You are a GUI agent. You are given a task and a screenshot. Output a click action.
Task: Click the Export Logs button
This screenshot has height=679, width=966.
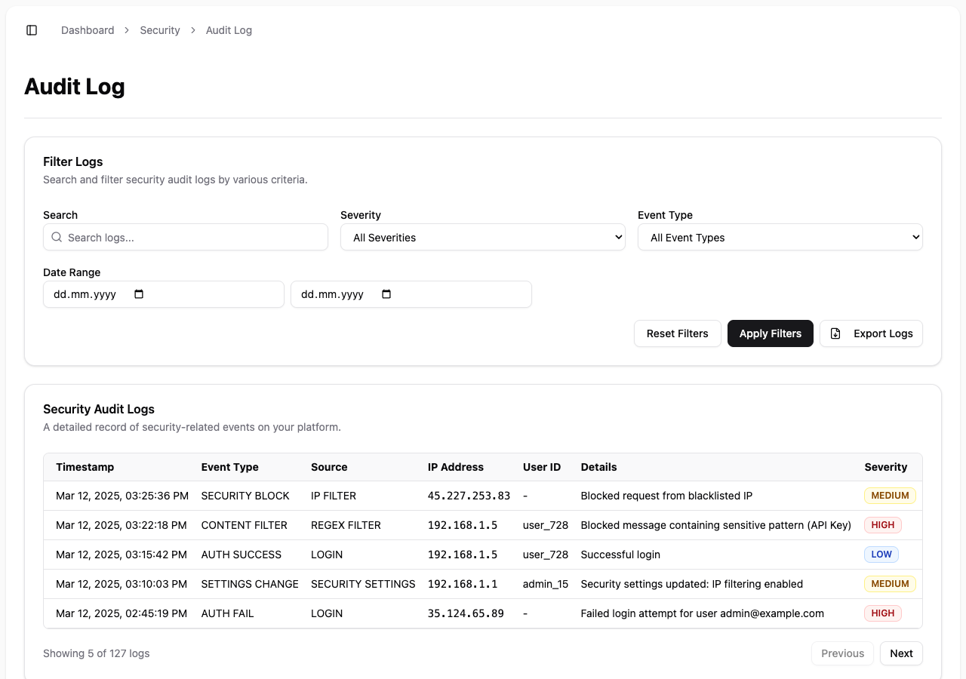[871, 333]
